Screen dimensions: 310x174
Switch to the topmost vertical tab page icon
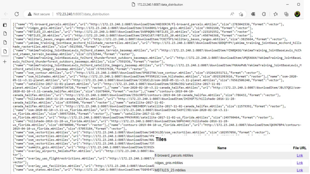click(5, 33)
